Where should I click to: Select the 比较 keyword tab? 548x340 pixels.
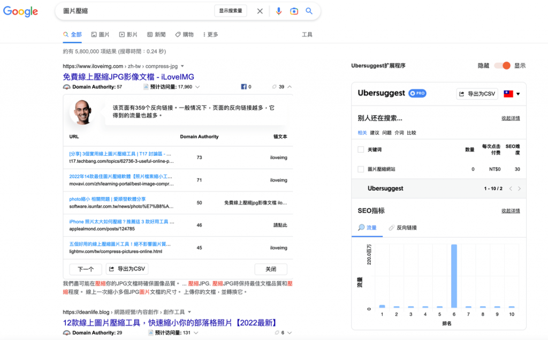coord(412,133)
